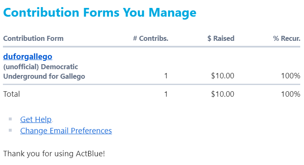
Task: Click the $ Raised column header
Action: pyautogui.click(x=221, y=38)
